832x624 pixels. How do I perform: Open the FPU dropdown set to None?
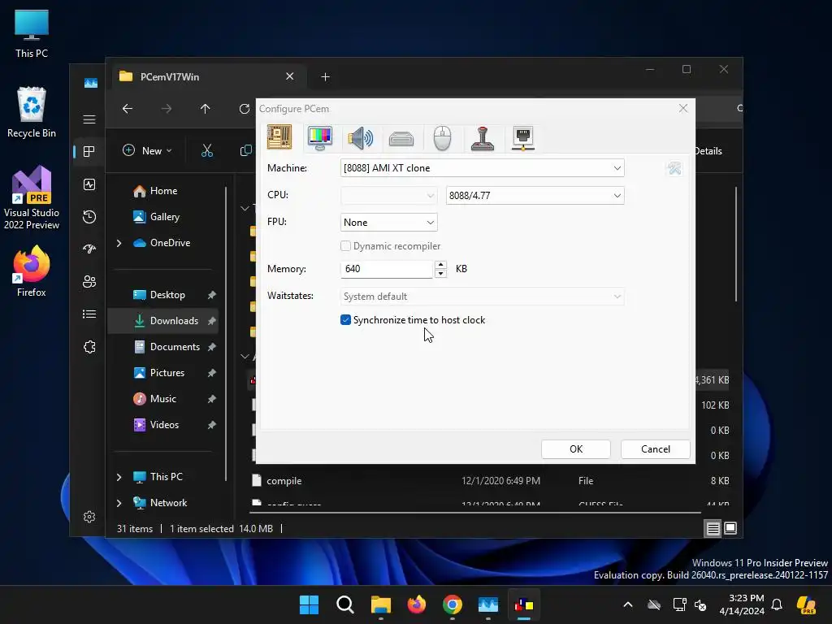[389, 223]
